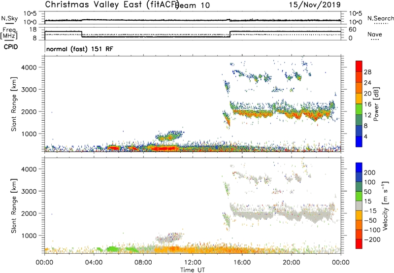Click the -200 value on velocity colorbar
The width and height of the screenshot is (394, 273).
point(372,239)
